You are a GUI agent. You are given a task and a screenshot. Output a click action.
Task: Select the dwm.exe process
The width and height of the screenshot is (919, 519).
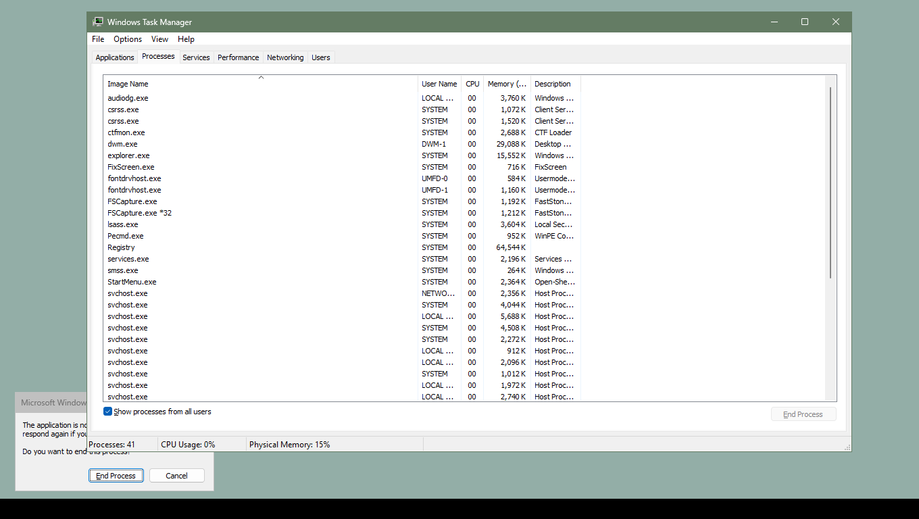342,144
